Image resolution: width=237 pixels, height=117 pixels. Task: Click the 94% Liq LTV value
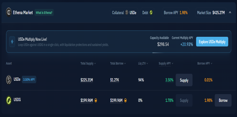(141, 80)
